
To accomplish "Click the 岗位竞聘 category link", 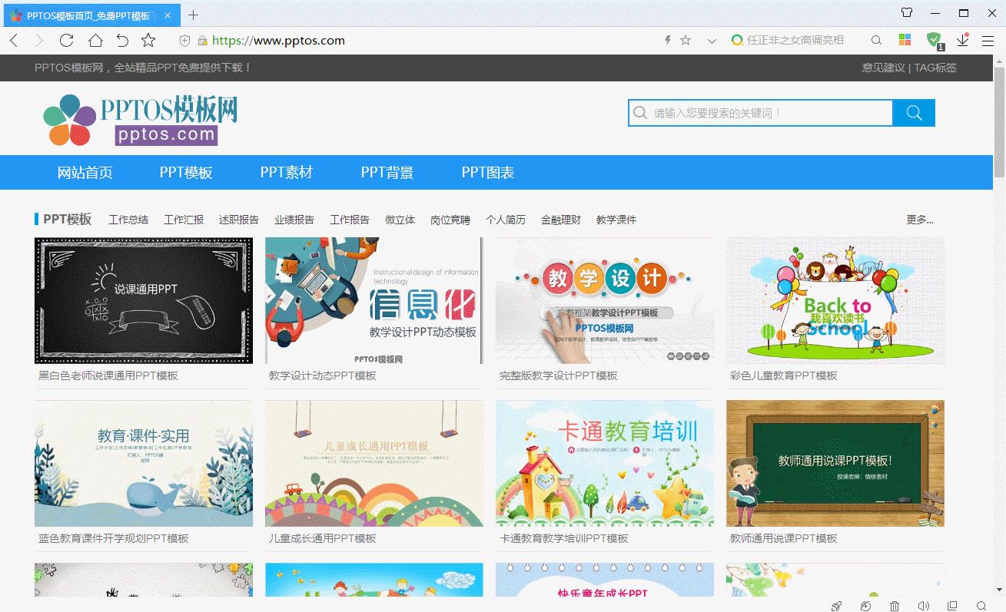I will tap(450, 220).
